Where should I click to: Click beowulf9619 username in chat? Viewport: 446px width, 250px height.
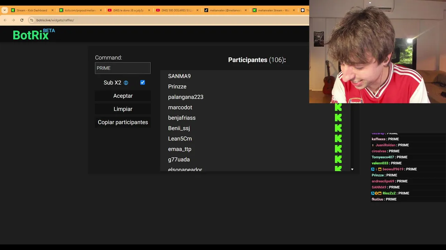tap(393, 169)
